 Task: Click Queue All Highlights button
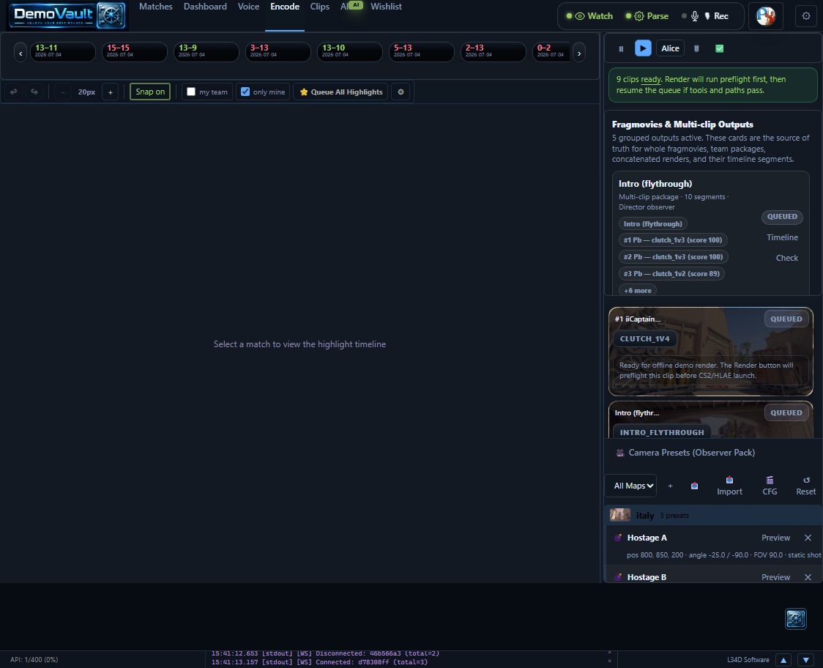[x=341, y=92]
